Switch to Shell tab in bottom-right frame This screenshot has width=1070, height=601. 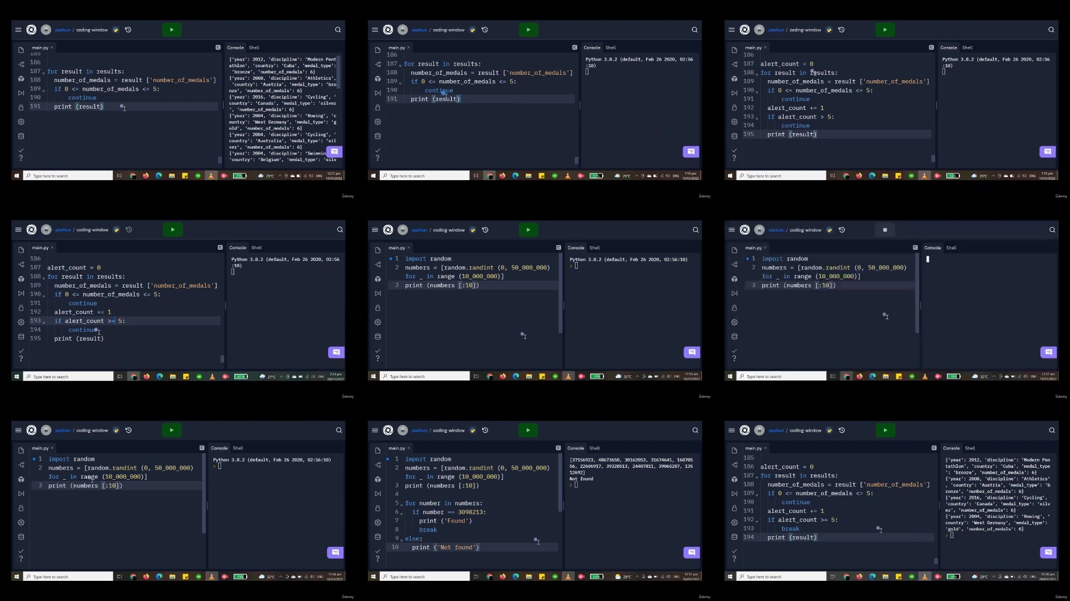970,448
